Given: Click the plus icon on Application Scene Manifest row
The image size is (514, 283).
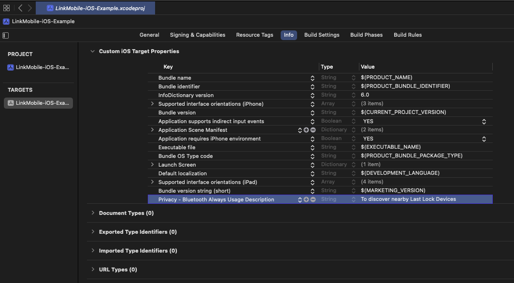Looking at the screenshot, I should pos(306,130).
